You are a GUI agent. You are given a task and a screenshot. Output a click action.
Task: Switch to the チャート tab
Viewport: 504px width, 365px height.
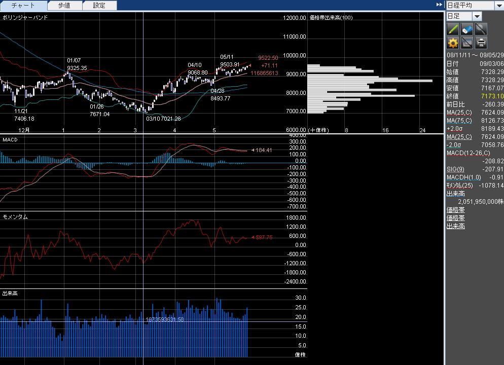click(23, 6)
